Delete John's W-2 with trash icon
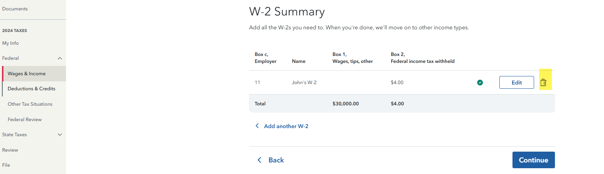This screenshot has height=174, width=604. 543,82
